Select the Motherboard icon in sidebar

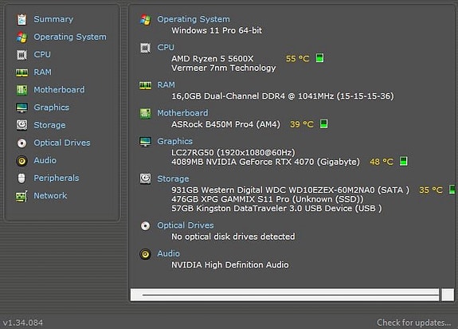(x=22, y=90)
